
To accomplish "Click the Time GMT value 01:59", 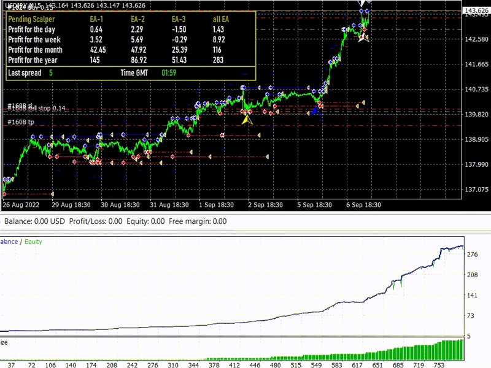I will 169,73.
